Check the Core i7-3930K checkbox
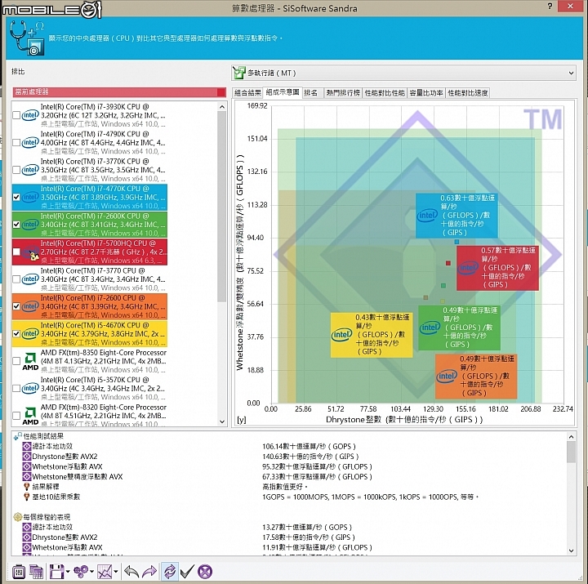This screenshot has height=584, width=588. pos(16,115)
